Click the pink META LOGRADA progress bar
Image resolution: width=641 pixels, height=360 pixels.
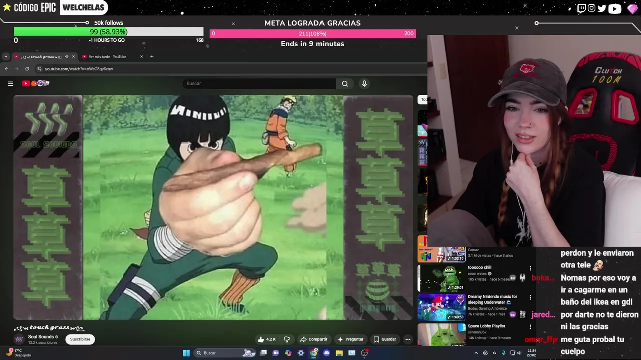point(312,33)
